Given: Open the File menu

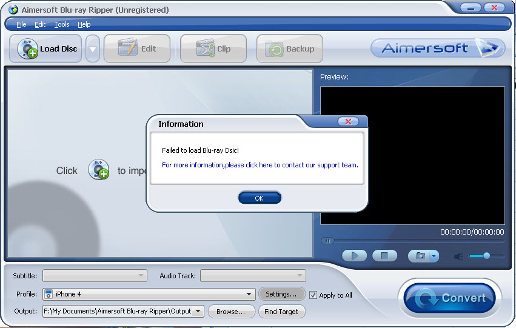Looking at the screenshot, I should (21, 24).
